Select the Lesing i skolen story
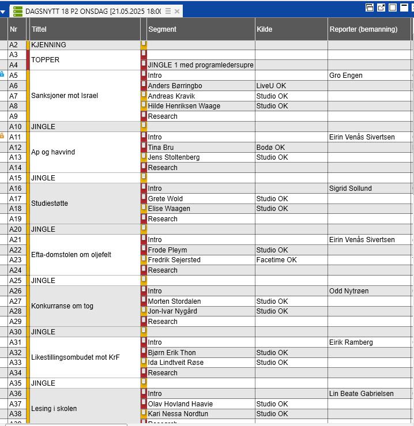Viewport: 414px width, 426px height. click(85, 406)
